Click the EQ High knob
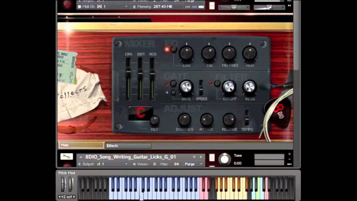 tap(250, 53)
